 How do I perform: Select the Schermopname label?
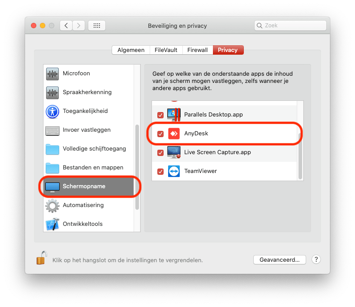(84, 186)
